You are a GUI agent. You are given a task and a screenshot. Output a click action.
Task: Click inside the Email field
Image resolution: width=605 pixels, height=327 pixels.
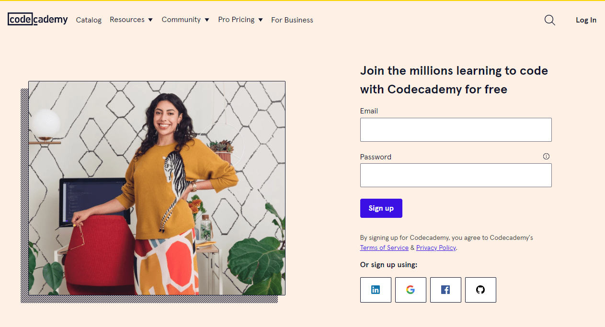[456, 129]
